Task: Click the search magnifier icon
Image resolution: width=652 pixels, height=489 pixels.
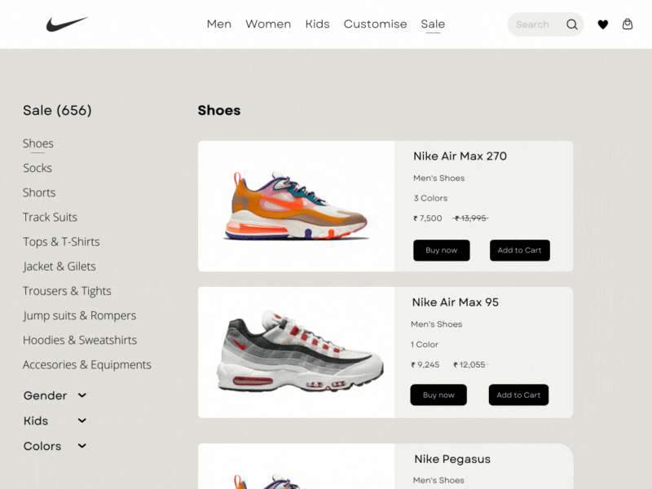Action: (x=572, y=24)
